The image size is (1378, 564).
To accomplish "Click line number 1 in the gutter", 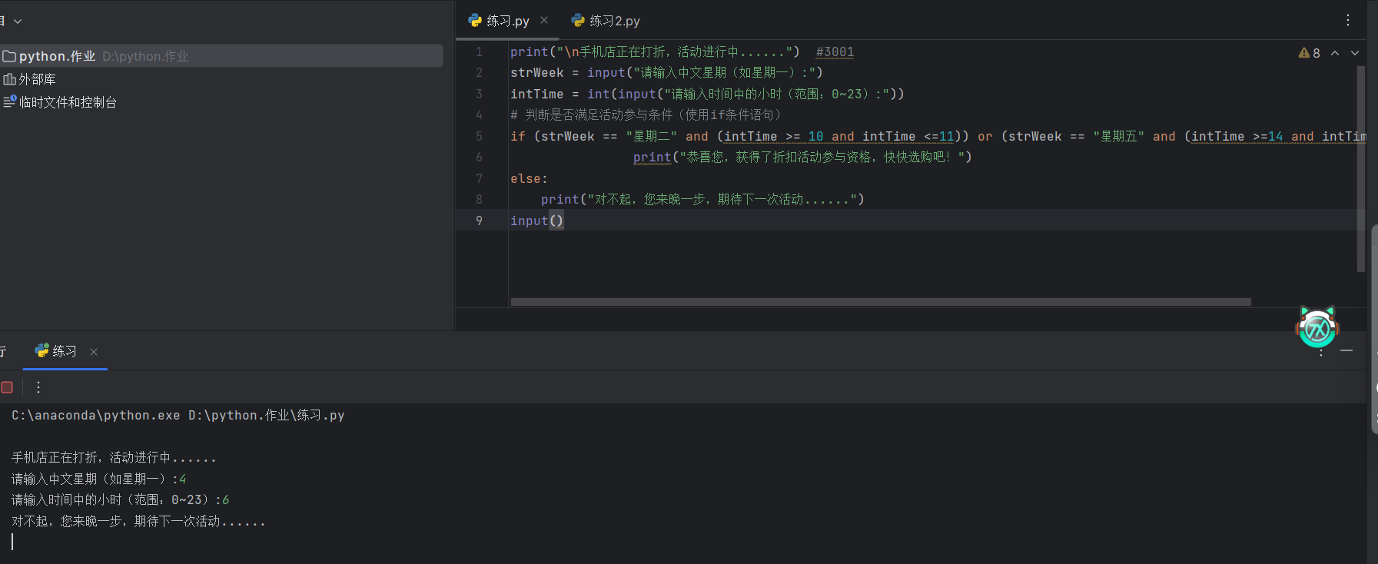I will coord(479,52).
